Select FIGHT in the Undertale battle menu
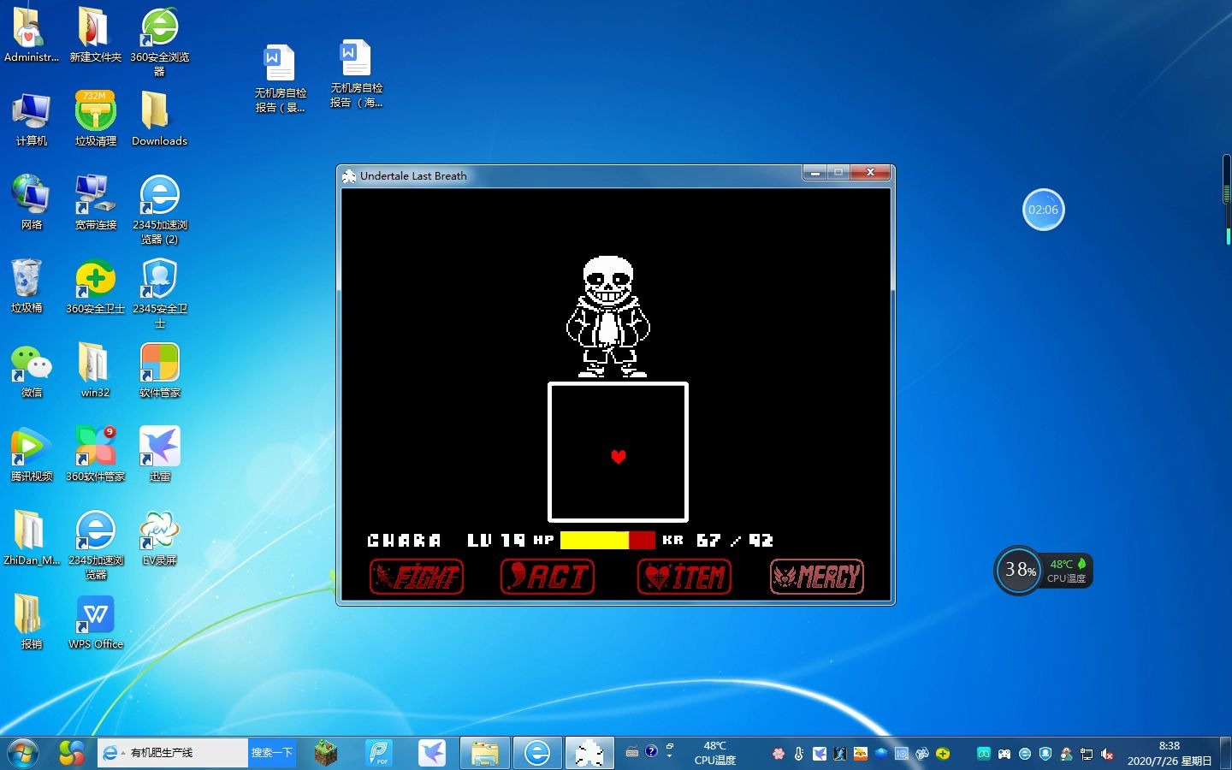 tap(417, 577)
